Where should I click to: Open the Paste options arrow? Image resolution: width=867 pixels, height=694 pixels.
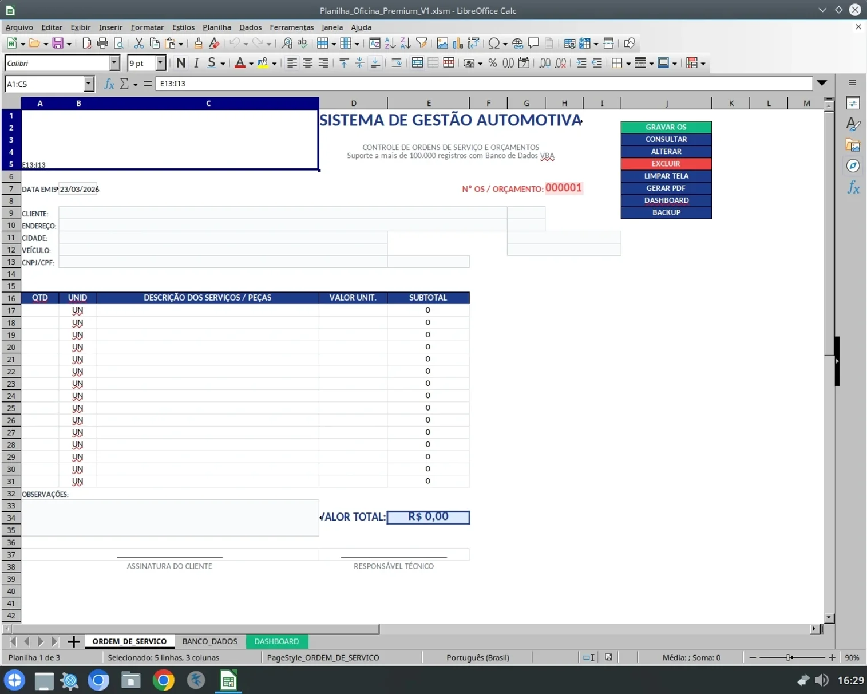point(180,44)
